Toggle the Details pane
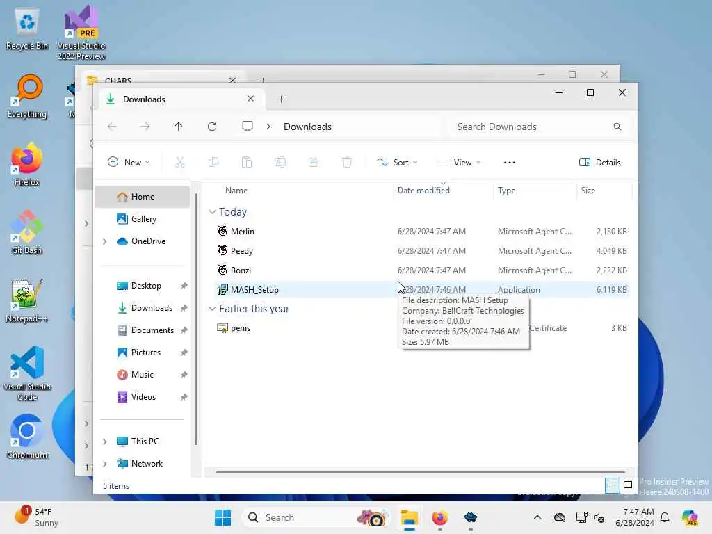Viewport: 712px width, 534px height. click(600, 163)
